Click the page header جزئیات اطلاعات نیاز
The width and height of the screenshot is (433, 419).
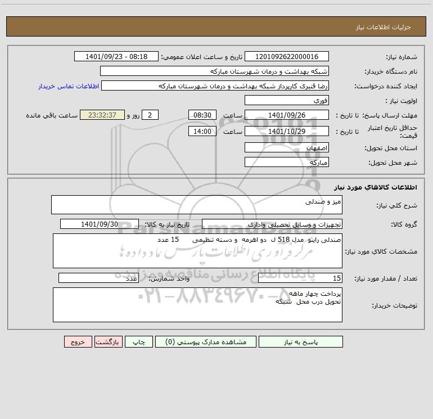[384, 27]
